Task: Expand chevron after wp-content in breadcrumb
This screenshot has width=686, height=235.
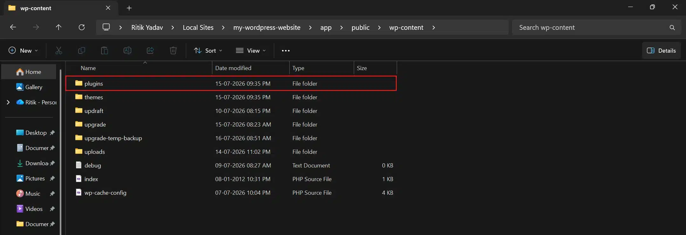Action: [434, 28]
